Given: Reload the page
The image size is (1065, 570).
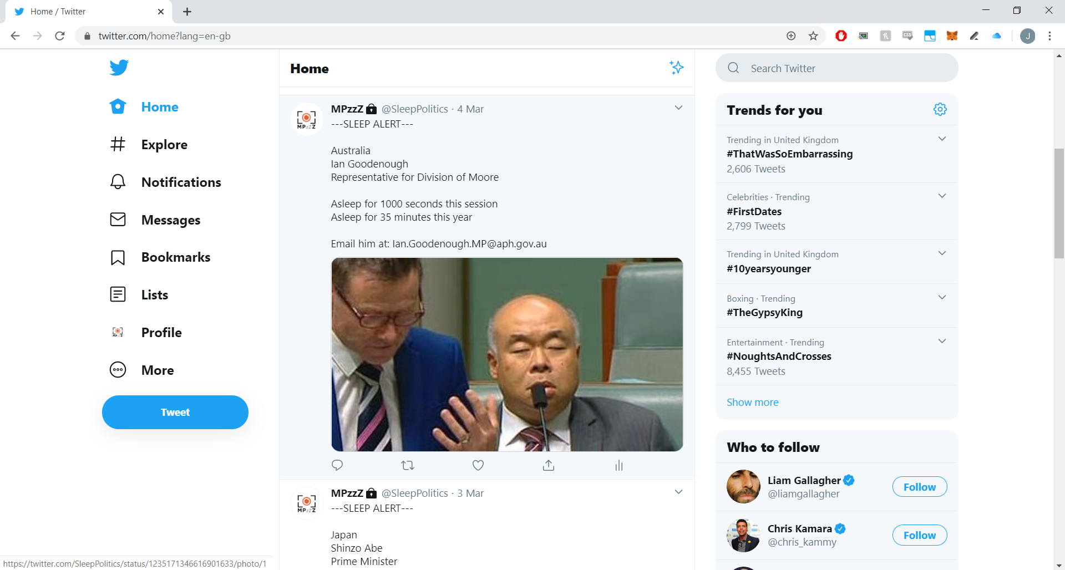Looking at the screenshot, I should point(60,36).
